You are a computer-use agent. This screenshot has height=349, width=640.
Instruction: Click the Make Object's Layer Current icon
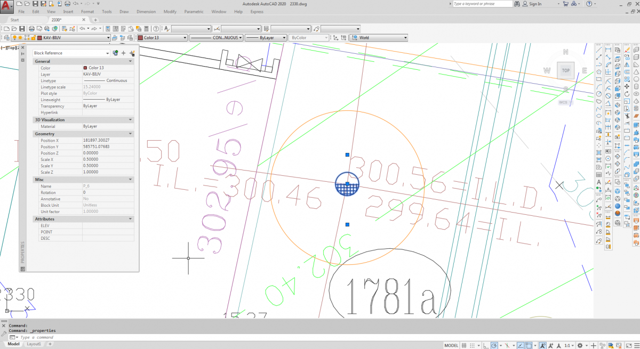(x=115, y=38)
